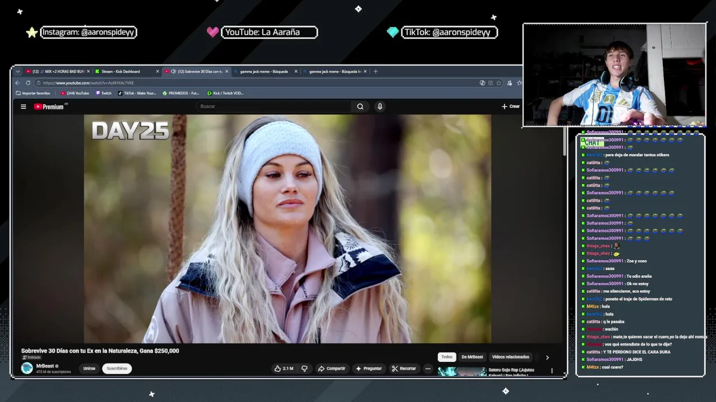The image size is (716, 402).
Task: Dislike the video with thumbs-down icon
Action: click(304, 368)
